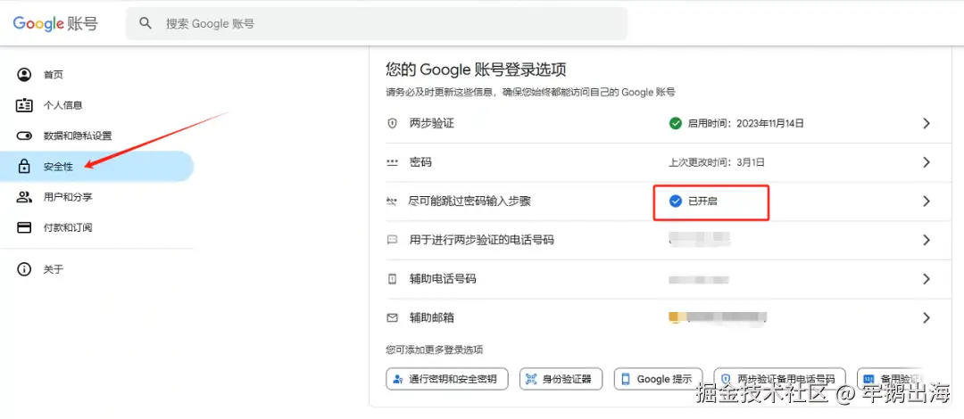Click the phone icon beside 辅助电话号码
This screenshot has height=419, width=964.
pos(392,279)
